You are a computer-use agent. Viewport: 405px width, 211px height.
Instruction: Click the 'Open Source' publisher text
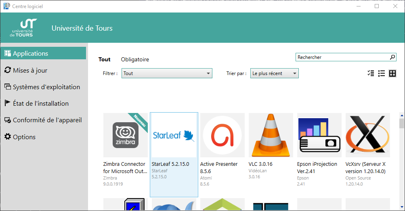pos(358,178)
